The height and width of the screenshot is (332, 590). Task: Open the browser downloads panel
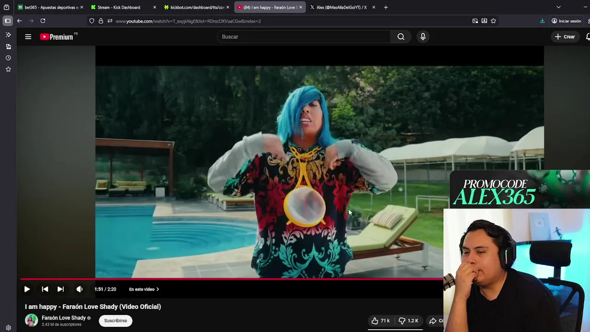click(542, 21)
